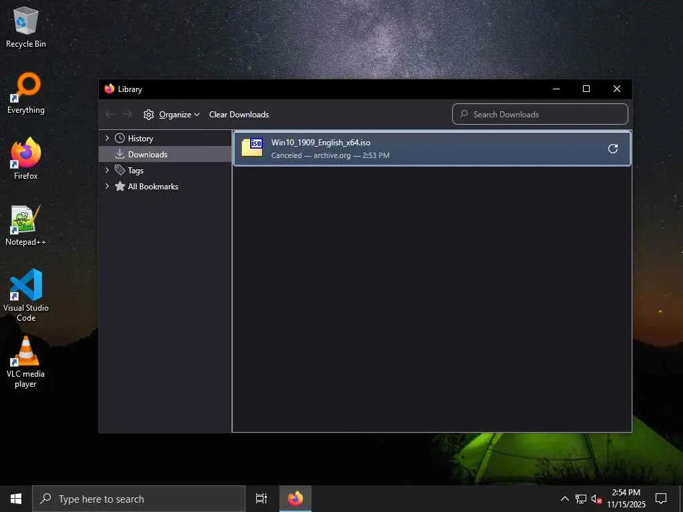This screenshot has height=512, width=683.
Task: Click the network tray icon
Action: (581, 499)
